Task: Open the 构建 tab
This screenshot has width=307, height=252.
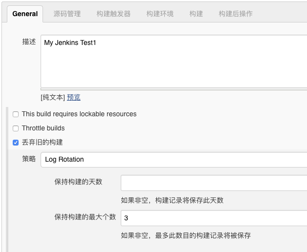Action: pos(196,14)
